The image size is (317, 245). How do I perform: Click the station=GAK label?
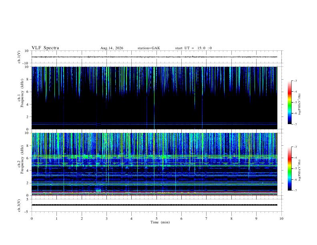pos(149,48)
